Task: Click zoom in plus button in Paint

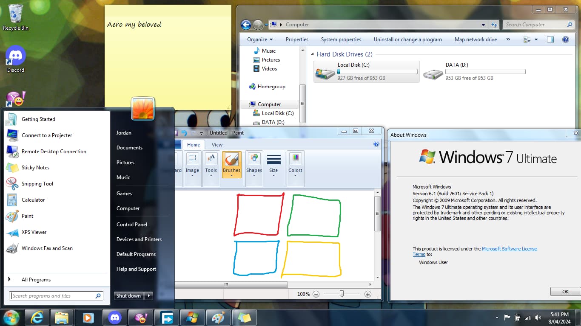Action: [x=368, y=294]
